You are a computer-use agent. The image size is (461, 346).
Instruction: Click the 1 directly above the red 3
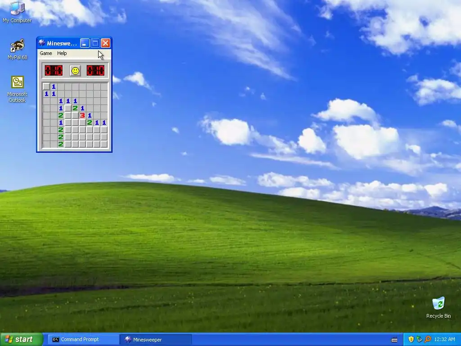coord(82,108)
